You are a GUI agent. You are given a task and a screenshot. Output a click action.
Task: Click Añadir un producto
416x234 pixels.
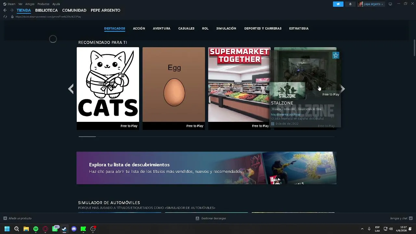[x=20, y=218]
